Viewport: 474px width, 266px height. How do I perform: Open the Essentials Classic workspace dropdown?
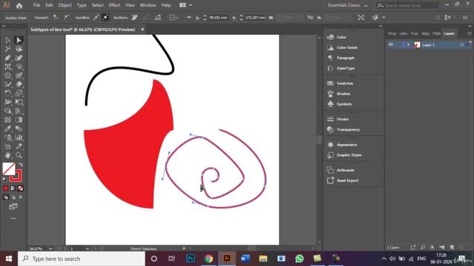[347, 5]
